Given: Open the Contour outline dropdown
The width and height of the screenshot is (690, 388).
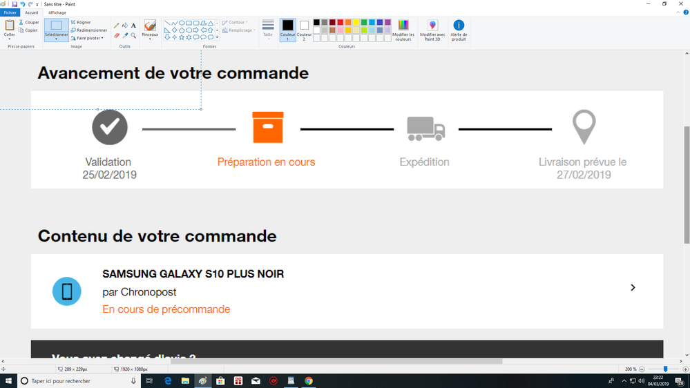Looking at the screenshot, I should pos(235,22).
